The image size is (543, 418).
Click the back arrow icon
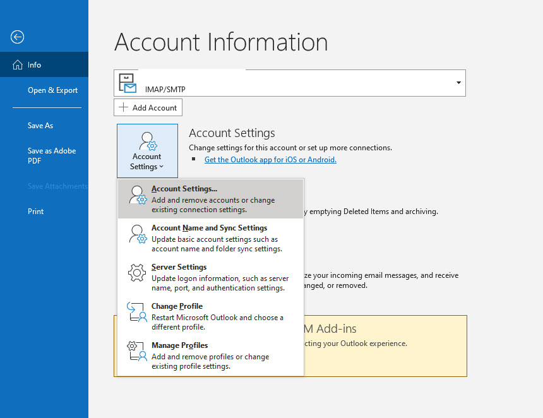click(17, 37)
